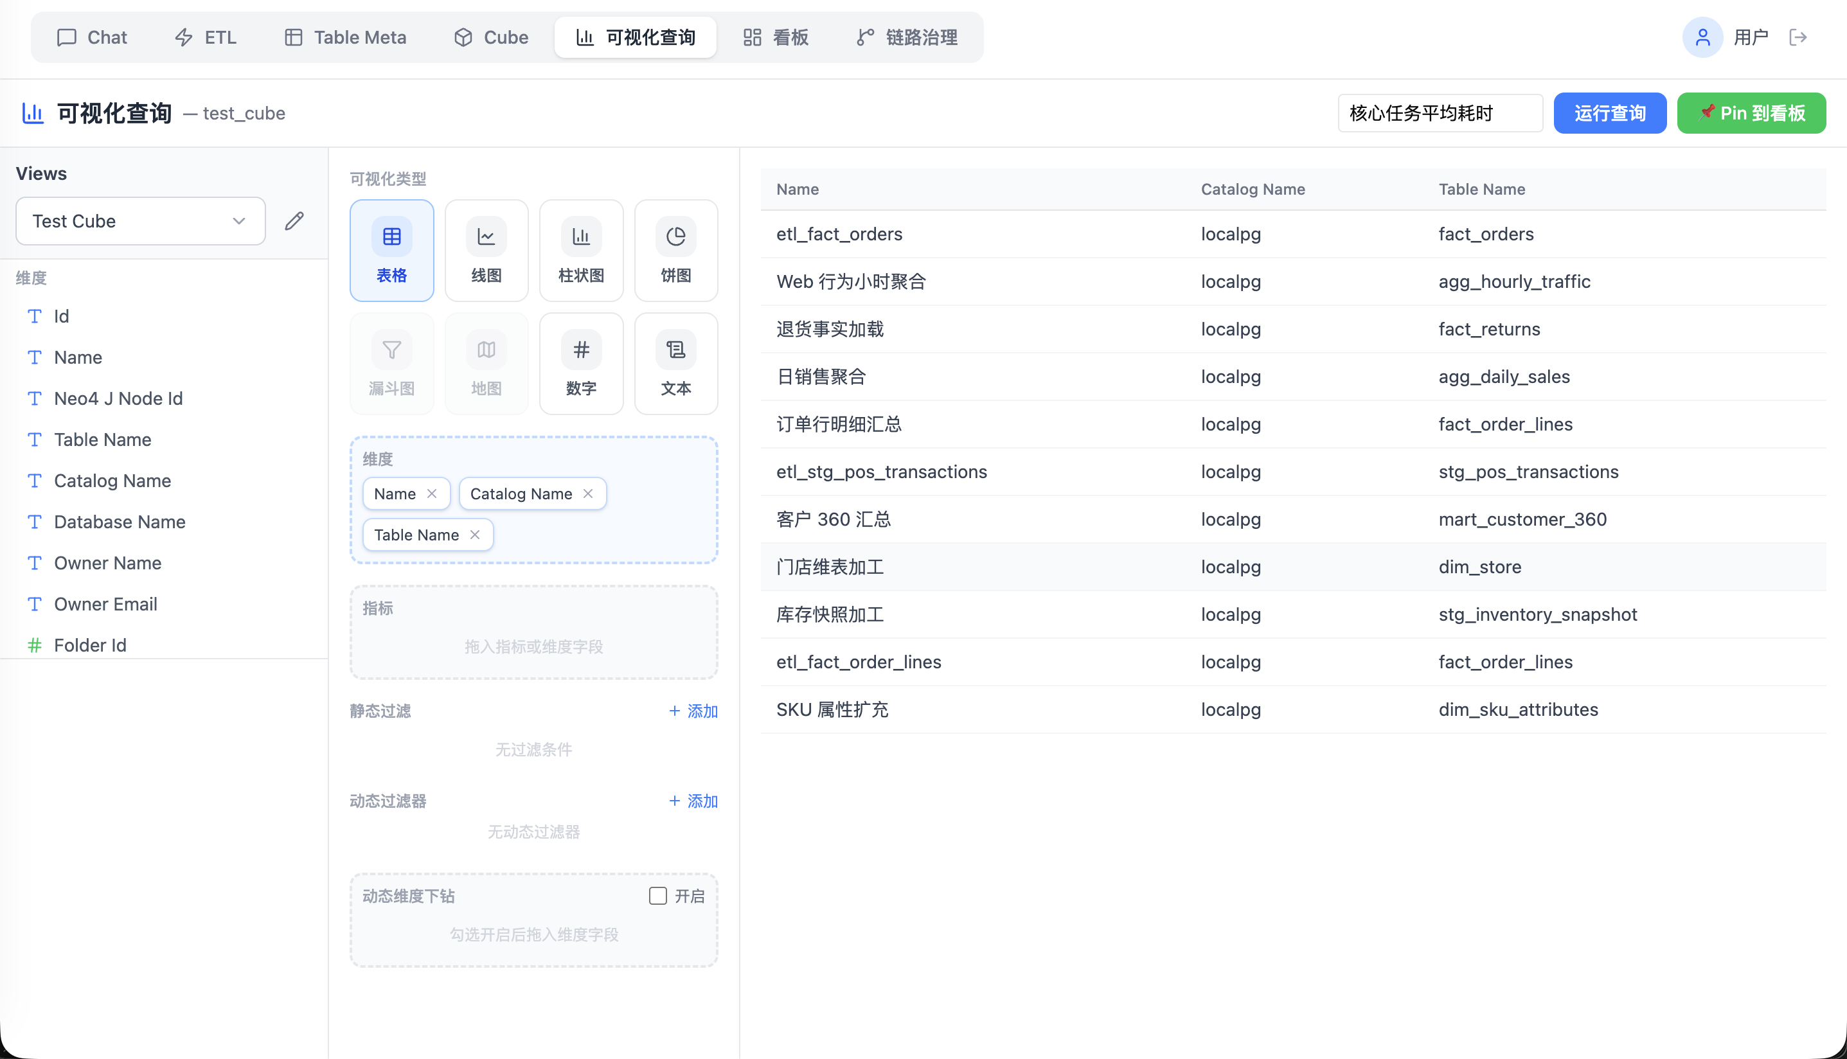Select the 数字 number visualization type

581,364
